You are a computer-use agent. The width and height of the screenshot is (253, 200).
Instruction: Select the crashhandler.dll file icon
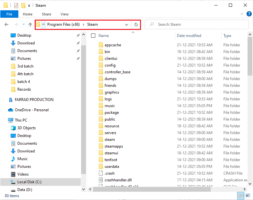click(x=101, y=180)
